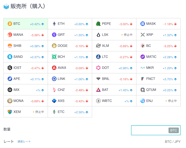186x148 pixels.
Task: Open the 通貨レート link
Action: tap(24, 142)
